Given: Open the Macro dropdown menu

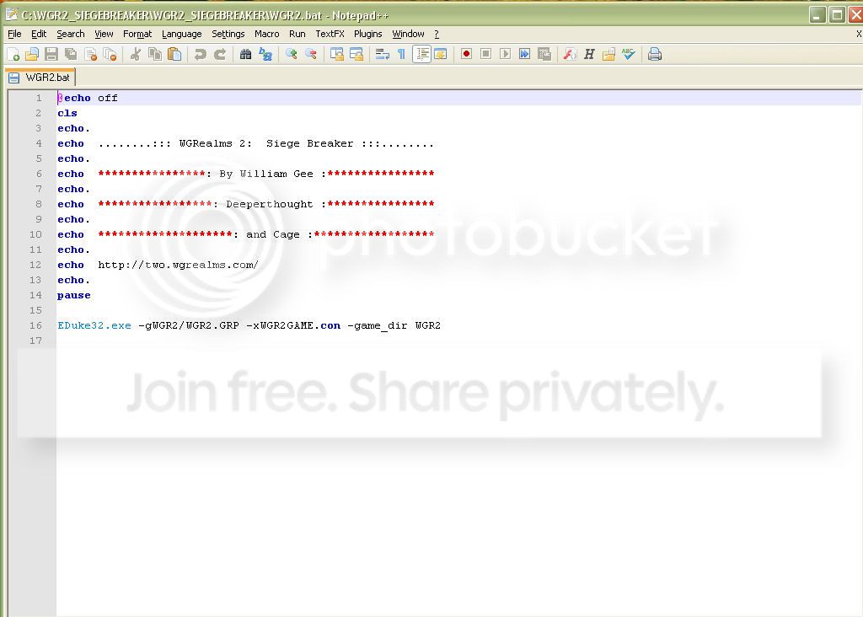Looking at the screenshot, I should click(x=266, y=34).
